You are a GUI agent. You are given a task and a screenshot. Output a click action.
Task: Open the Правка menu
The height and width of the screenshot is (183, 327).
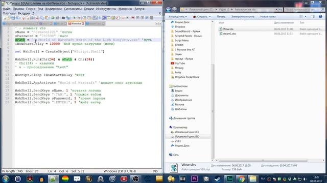pos(18,9)
